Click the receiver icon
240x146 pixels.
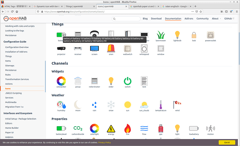click(78, 49)
